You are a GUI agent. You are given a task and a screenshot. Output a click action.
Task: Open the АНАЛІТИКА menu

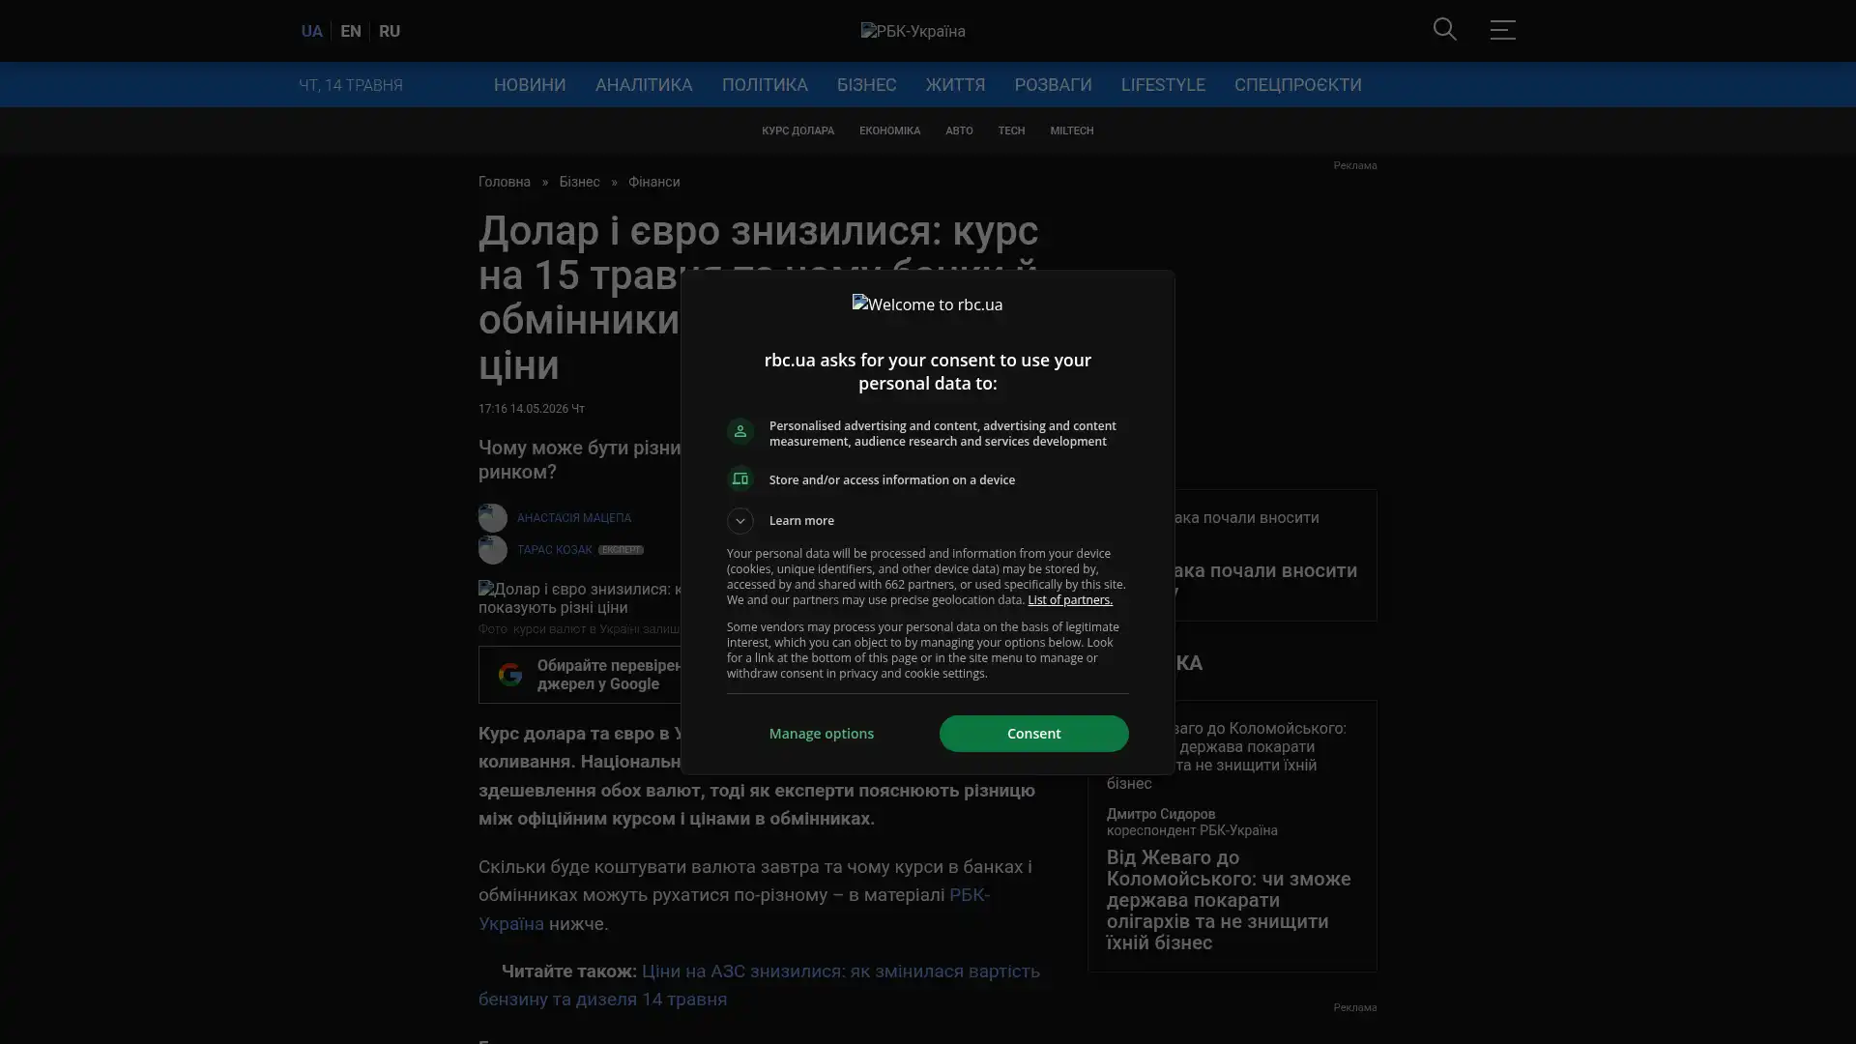[x=644, y=85]
